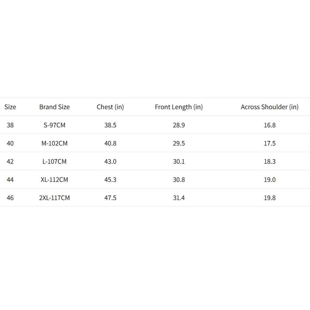310x310 pixels.
Task: Select front length value 30.8
Action: (179, 180)
